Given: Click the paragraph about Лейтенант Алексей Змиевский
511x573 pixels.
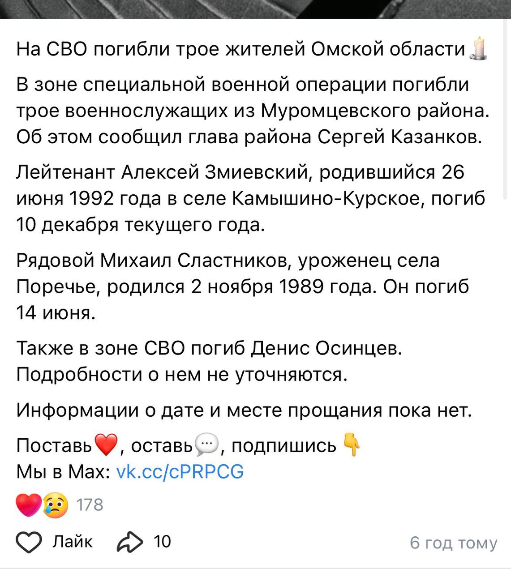Looking at the screenshot, I should point(251,198).
